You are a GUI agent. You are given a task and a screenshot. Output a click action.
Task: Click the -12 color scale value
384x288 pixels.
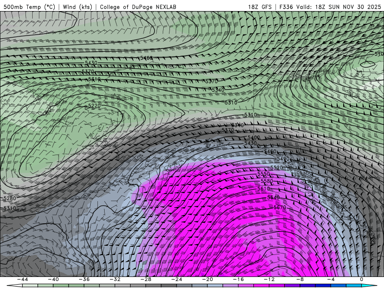pyautogui.click(x=269, y=279)
